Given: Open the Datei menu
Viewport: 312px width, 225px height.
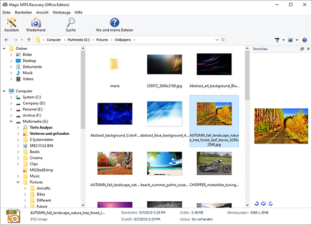Looking at the screenshot, I should click(x=7, y=12).
